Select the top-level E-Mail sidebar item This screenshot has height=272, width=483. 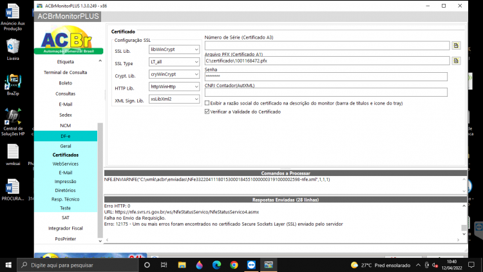pos(65,104)
